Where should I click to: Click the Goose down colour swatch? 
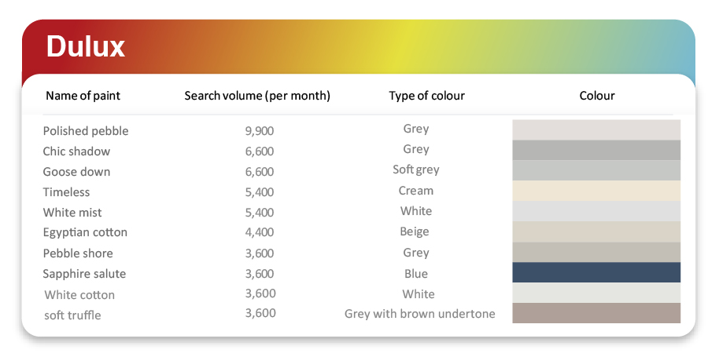click(596, 170)
